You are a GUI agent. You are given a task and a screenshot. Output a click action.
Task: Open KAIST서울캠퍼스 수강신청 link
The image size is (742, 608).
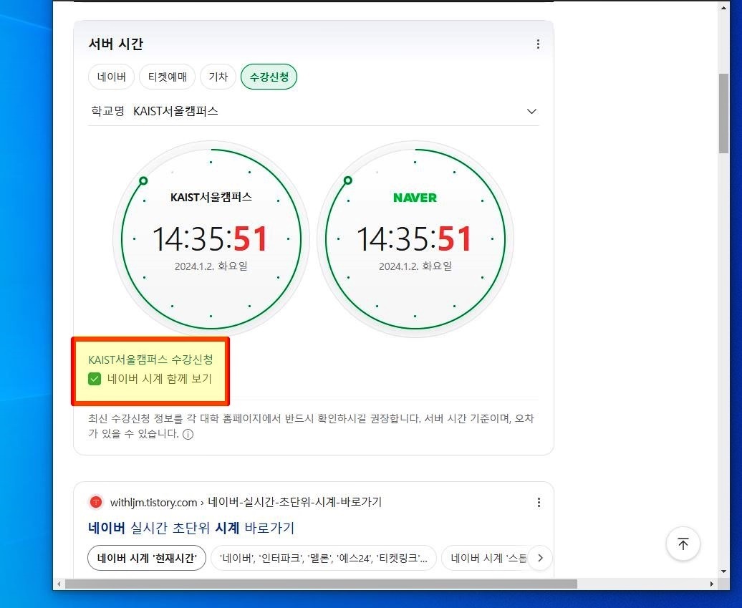[150, 360]
